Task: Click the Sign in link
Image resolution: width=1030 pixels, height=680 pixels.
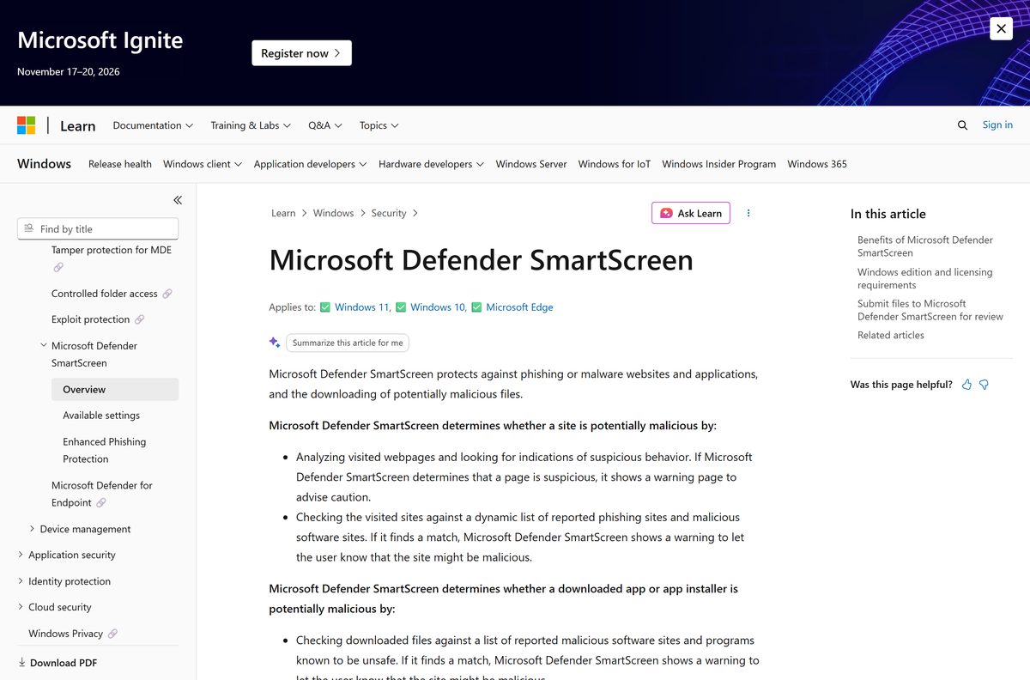Action: pos(997,125)
